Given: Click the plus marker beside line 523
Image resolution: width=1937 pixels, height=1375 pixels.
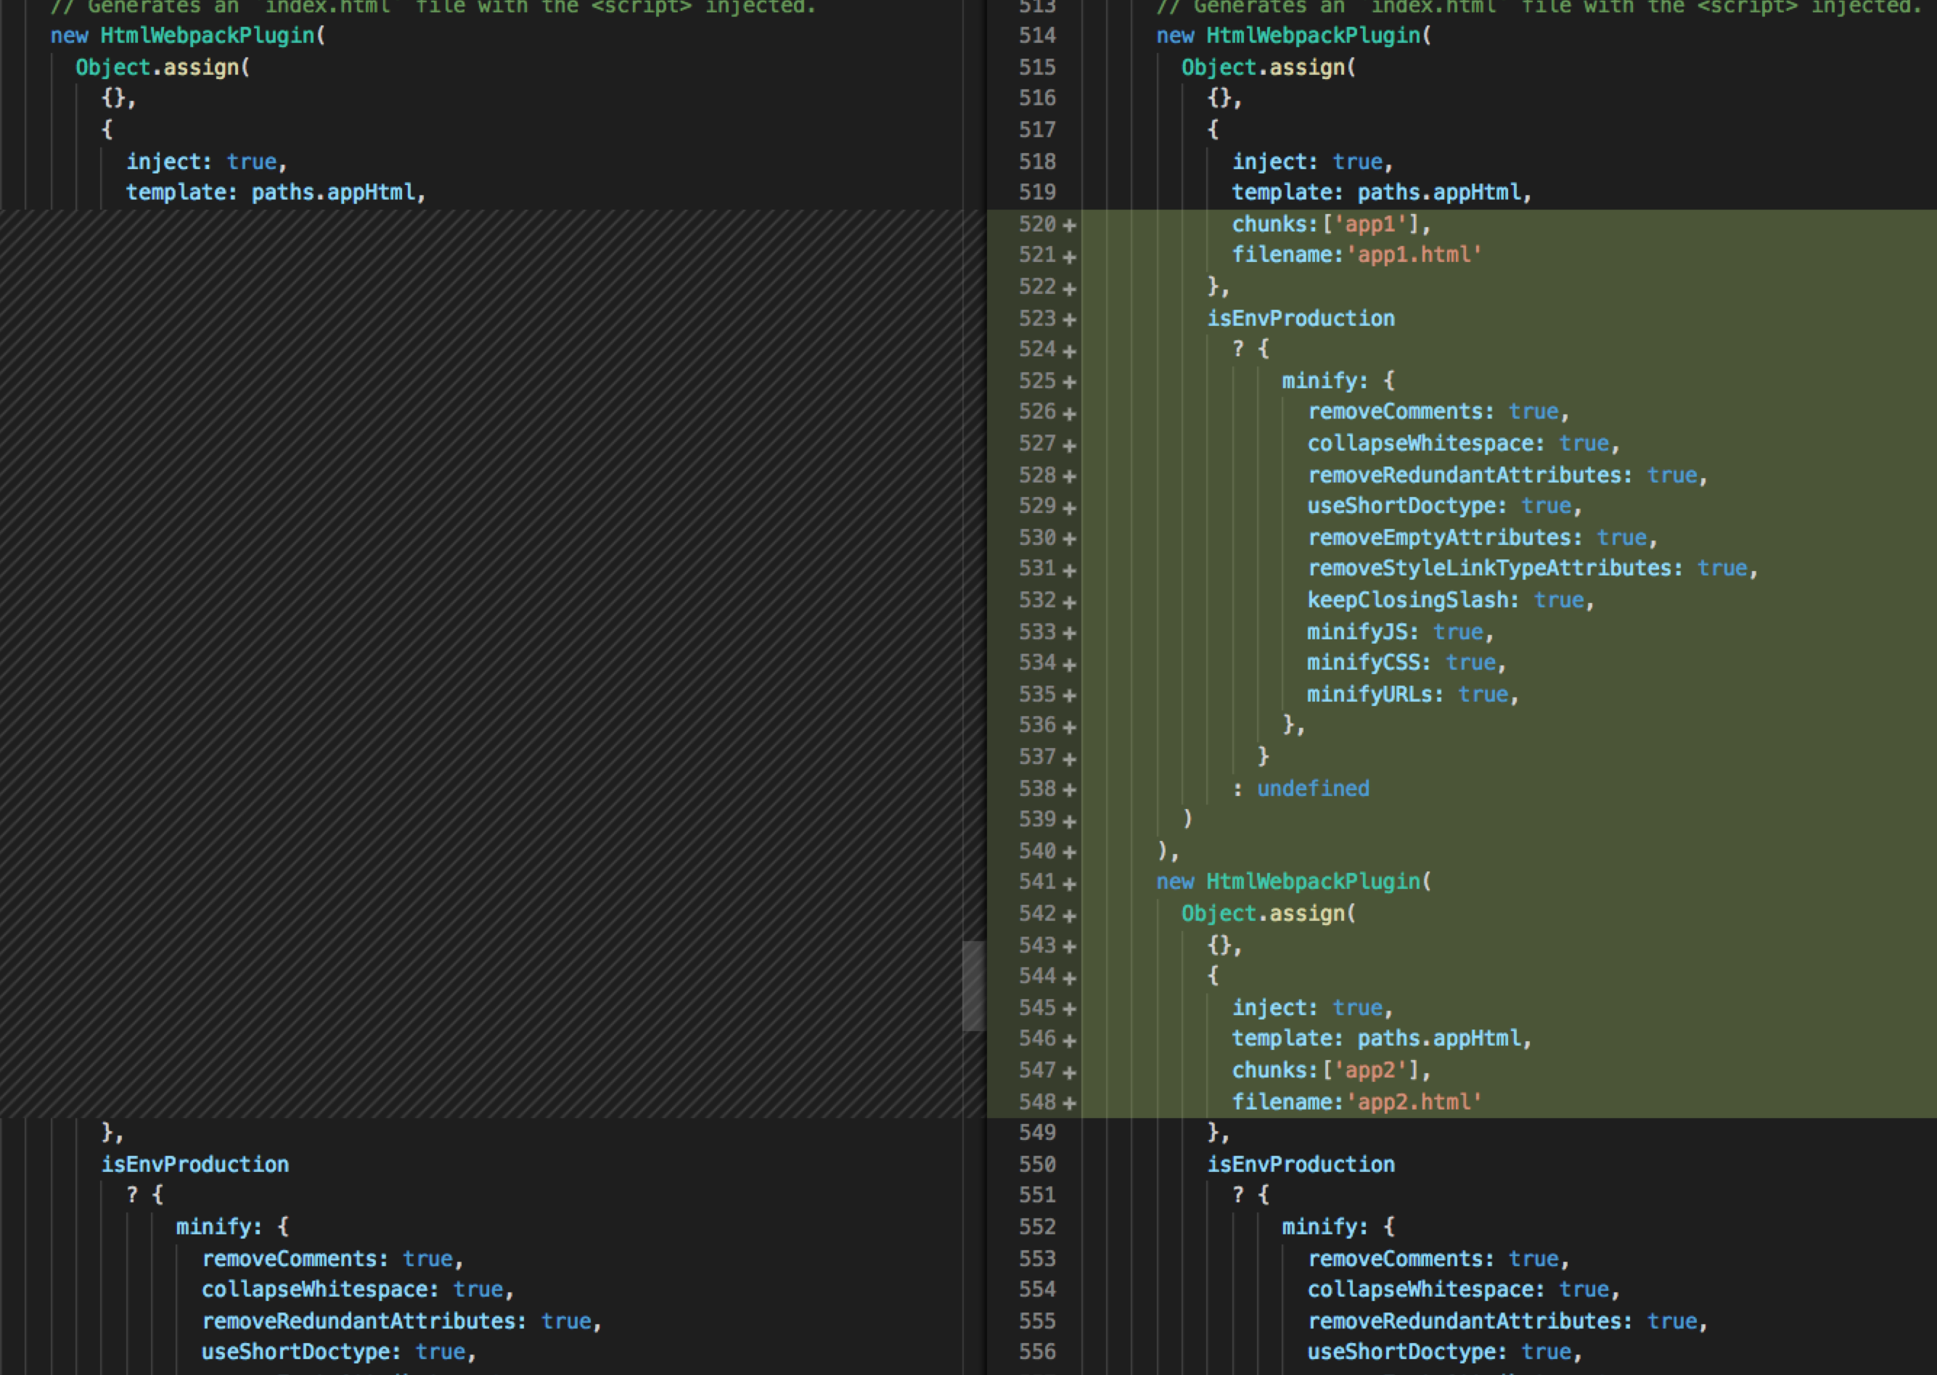Looking at the screenshot, I should pyautogui.click(x=1069, y=320).
